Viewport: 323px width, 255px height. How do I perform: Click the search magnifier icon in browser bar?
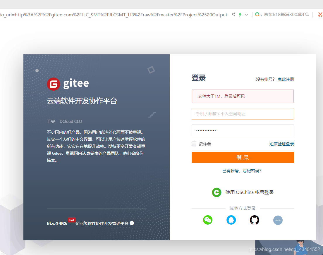tap(307, 14)
